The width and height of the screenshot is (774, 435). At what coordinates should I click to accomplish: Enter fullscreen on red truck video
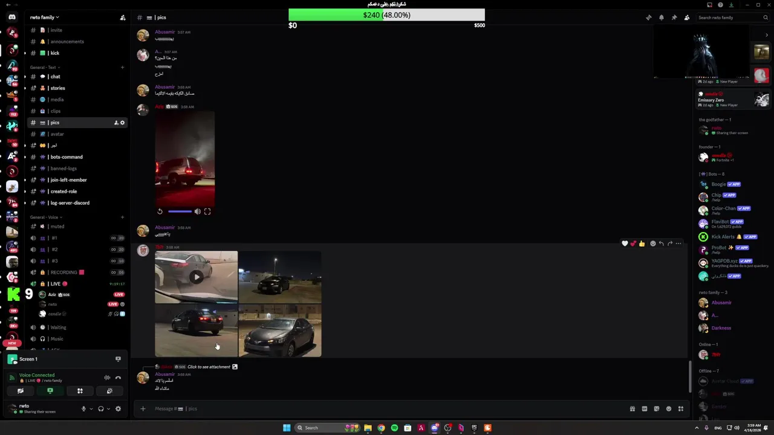[207, 211]
